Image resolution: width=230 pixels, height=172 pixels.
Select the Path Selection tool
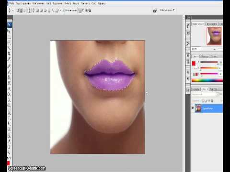click(x=9, y=124)
